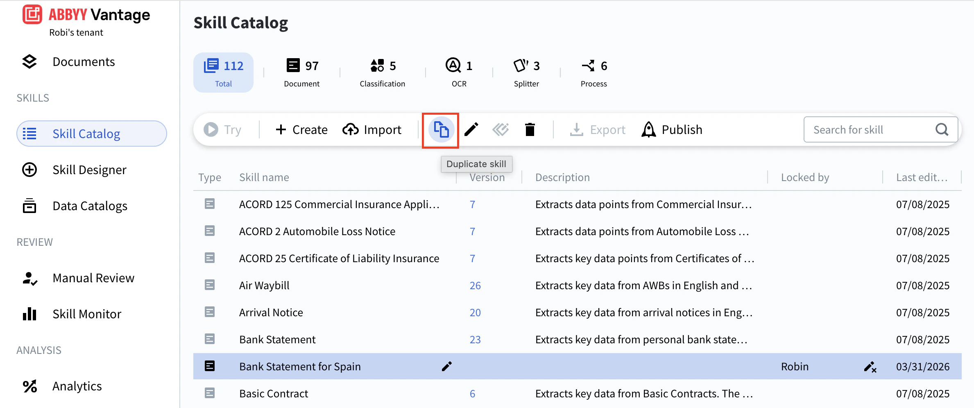Click pencil icon beside Bank Statement for Spain
The image size is (974, 408).
446,366
